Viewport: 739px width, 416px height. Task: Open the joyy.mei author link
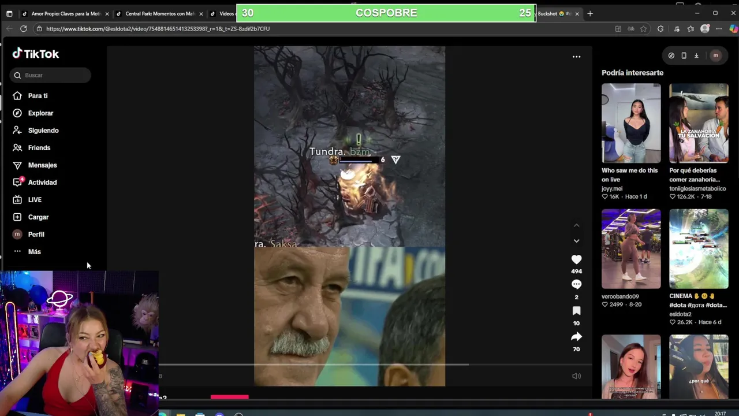(x=612, y=188)
